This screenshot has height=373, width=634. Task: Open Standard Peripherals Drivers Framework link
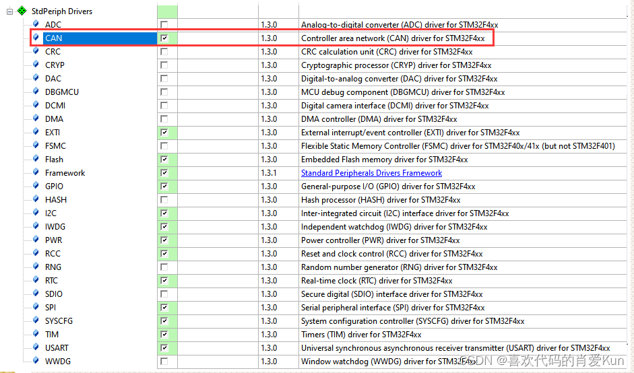click(371, 173)
